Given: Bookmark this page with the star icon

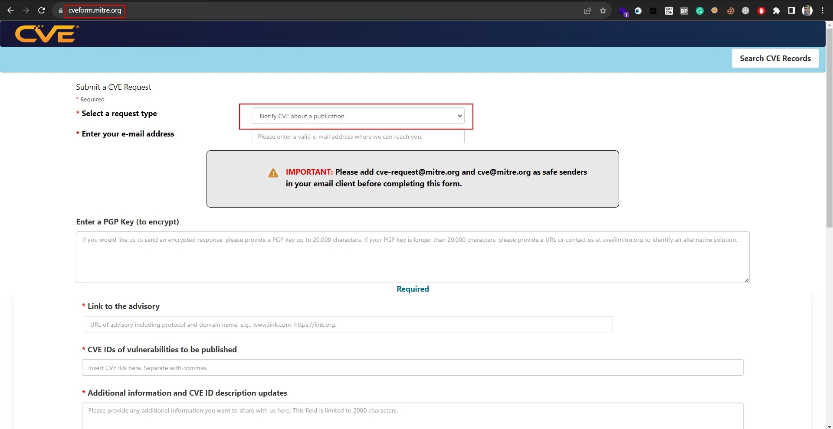Looking at the screenshot, I should tap(603, 11).
